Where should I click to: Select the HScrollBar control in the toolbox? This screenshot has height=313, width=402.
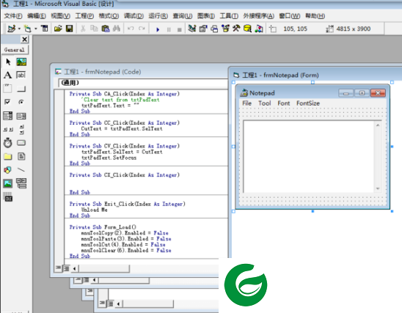(8, 130)
